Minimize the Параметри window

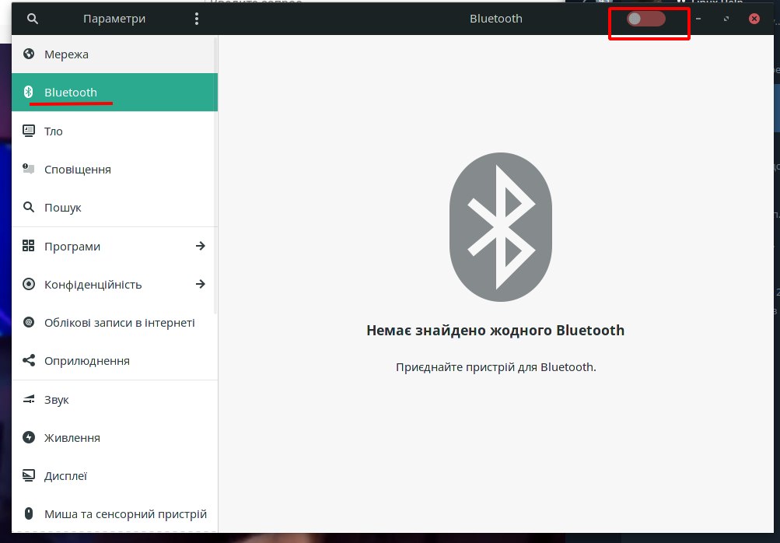[x=698, y=19]
